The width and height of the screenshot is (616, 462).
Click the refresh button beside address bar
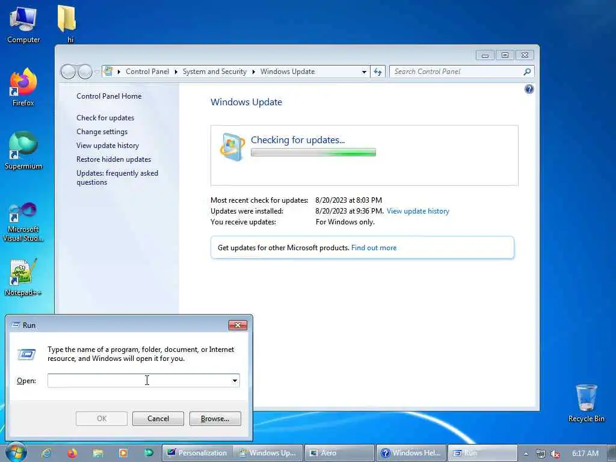pos(378,72)
